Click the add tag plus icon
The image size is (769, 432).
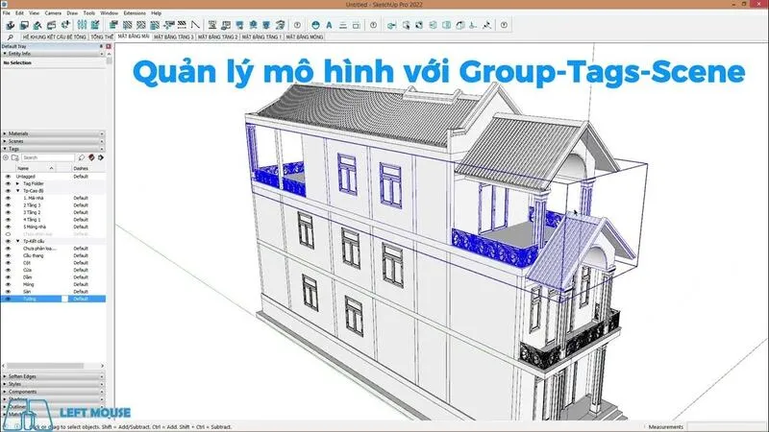[6, 157]
